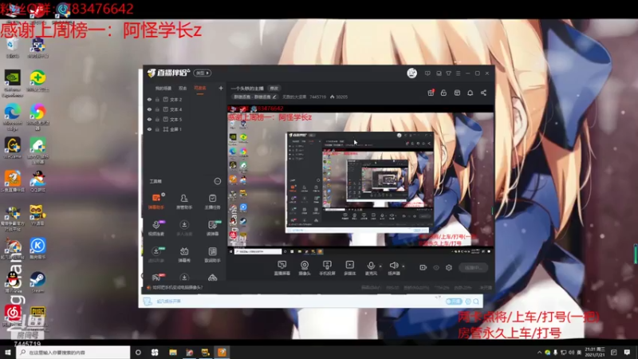This screenshot has width=638, height=359.
Task: Click the hint about phone as camera
Action: (x=177, y=287)
